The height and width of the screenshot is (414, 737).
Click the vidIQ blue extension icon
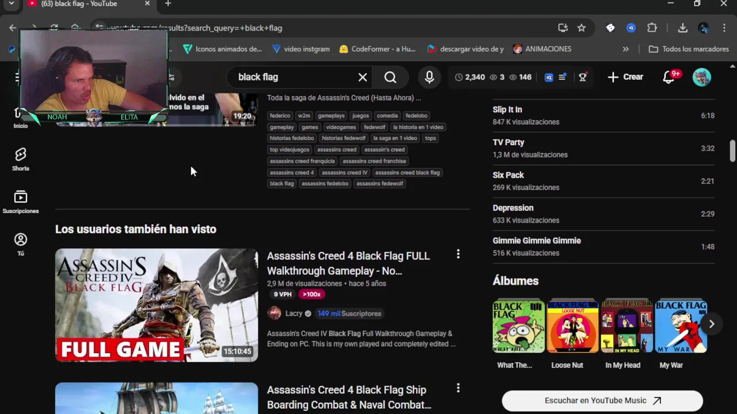point(549,77)
